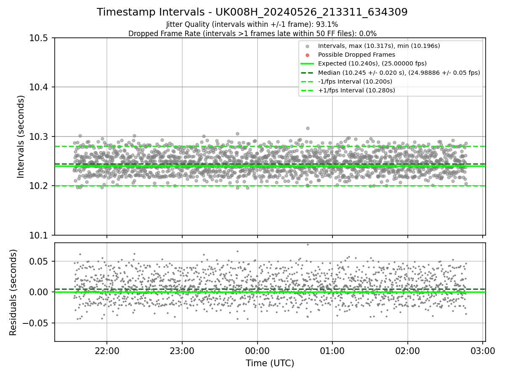Click legend entry '-1/fps Interval (10.200s)'
The width and height of the screenshot is (505, 378).
click(x=355, y=81)
